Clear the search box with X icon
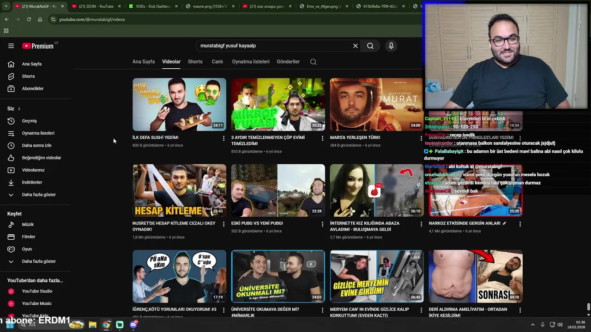The image size is (591, 332). pyautogui.click(x=356, y=46)
